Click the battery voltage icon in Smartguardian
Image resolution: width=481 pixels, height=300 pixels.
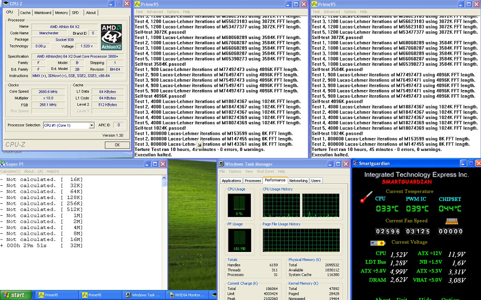pos(377,243)
